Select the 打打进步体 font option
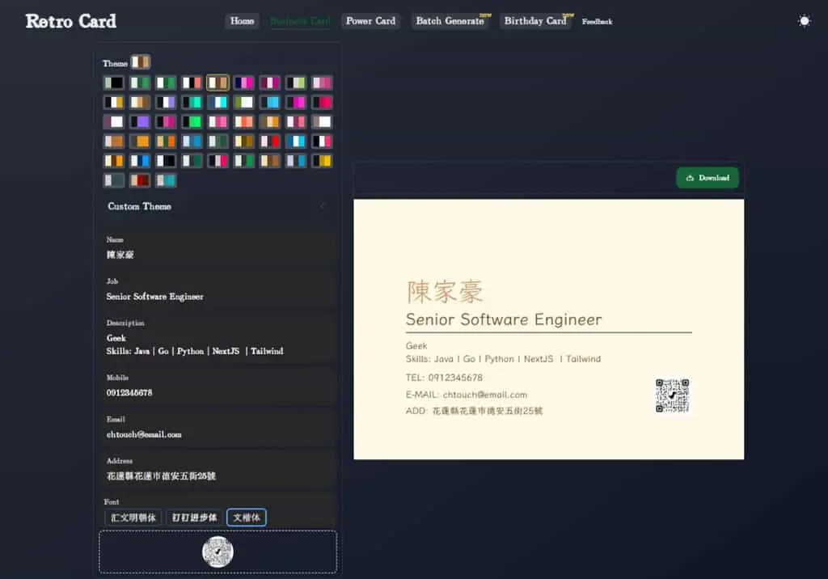Viewport: 828px width, 579px height. [194, 518]
